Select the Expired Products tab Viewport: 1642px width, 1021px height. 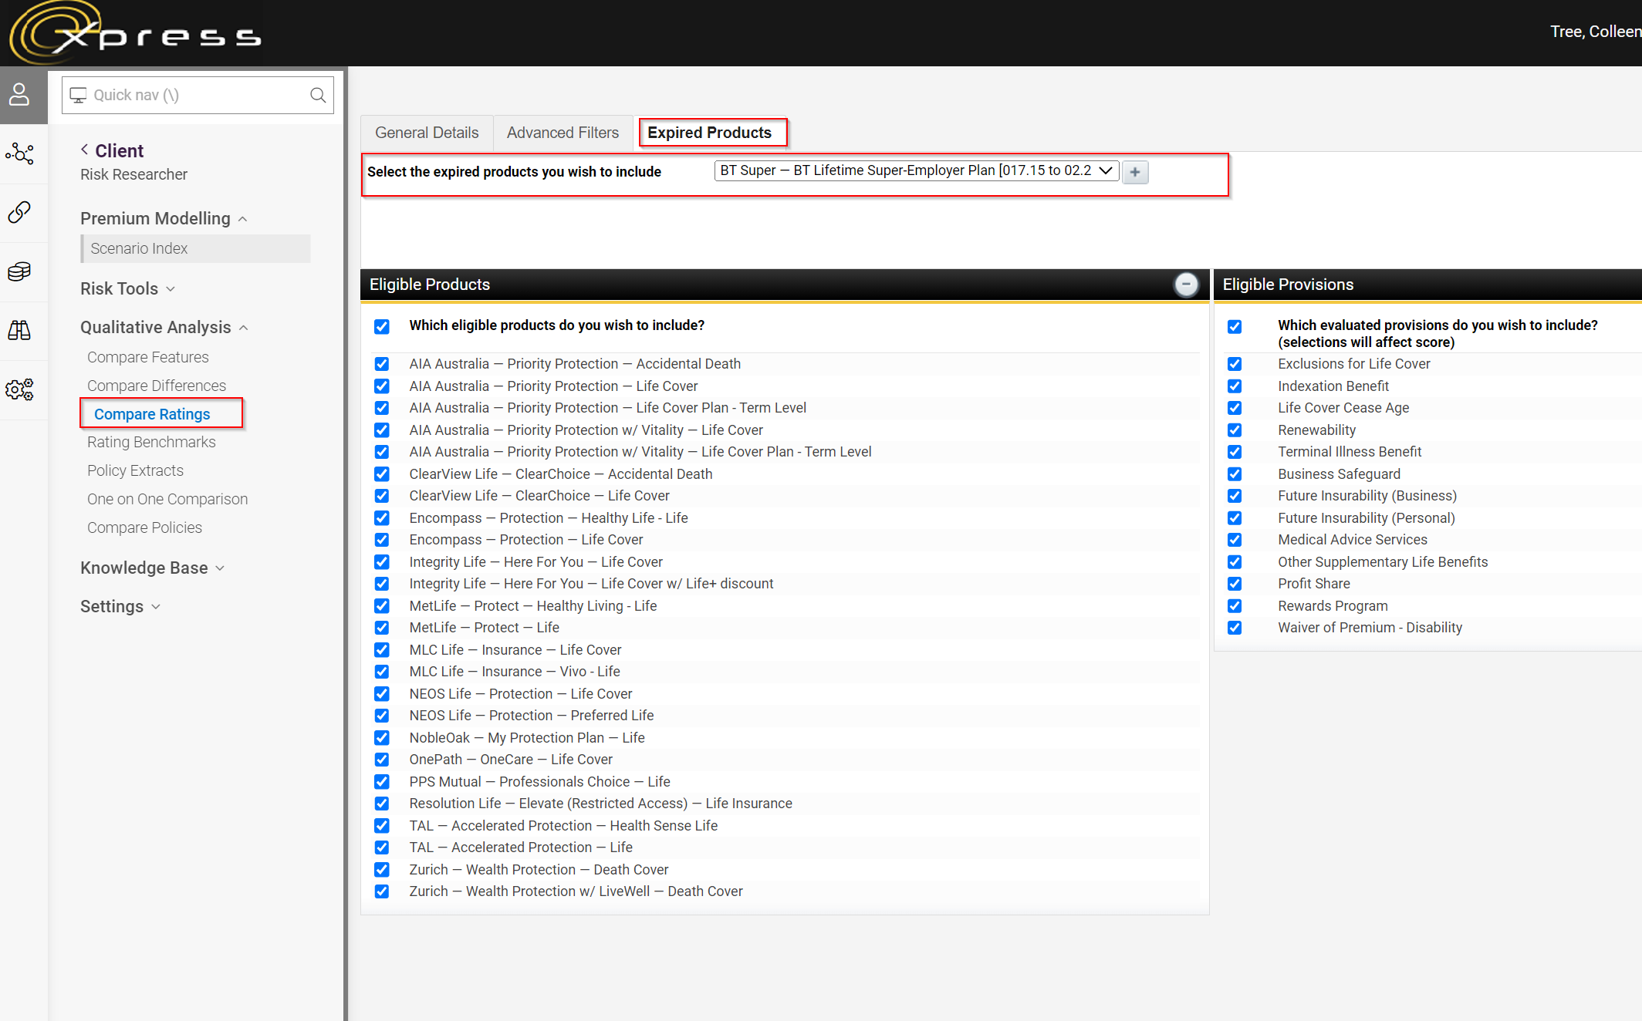[x=710, y=133]
